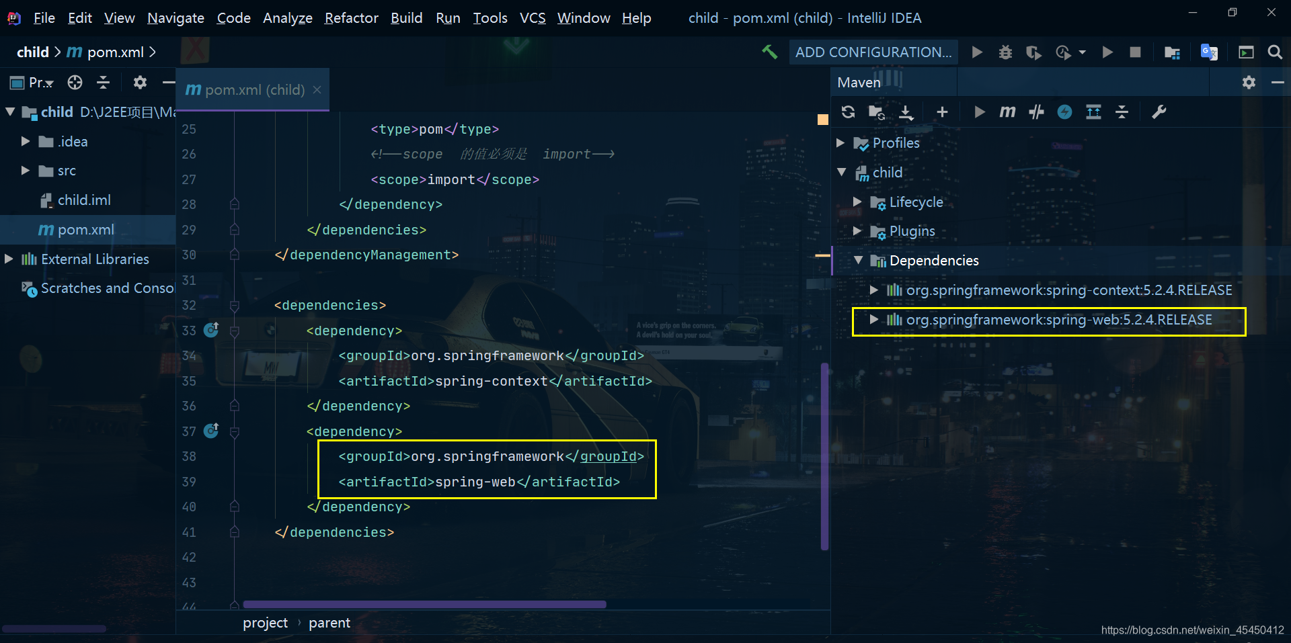The height and width of the screenshot is (643, 1291).
Task: Reload All Maven Projects icon
Action: 848,112
